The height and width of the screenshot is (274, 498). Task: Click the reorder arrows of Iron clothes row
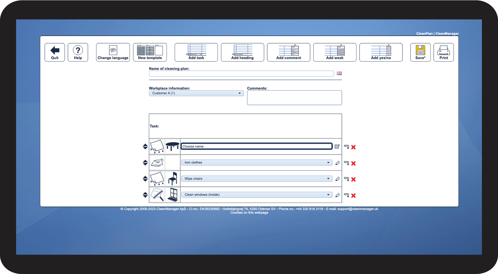click(x=145, y=163)
